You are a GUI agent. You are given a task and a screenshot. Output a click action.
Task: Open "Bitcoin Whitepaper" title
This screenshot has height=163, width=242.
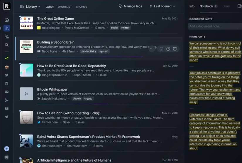[x=52, y=90]
